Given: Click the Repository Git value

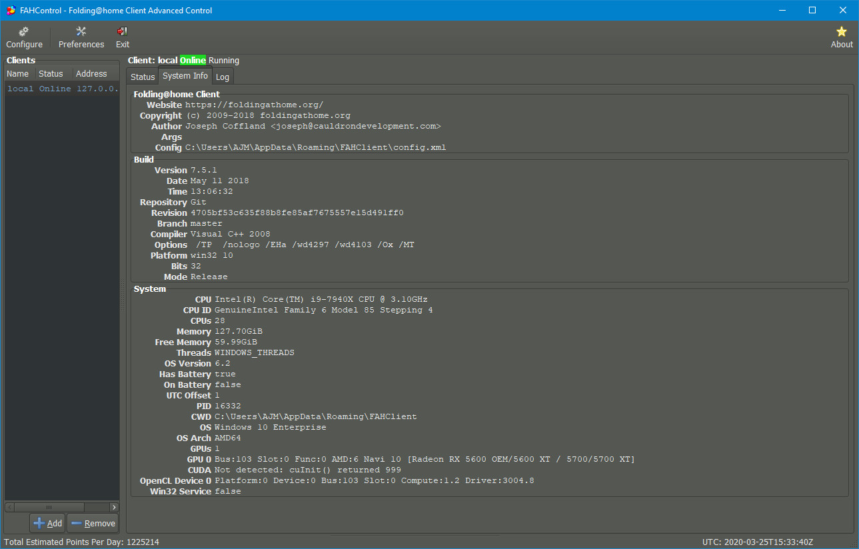Looking at the screenshot, I should (x=198, y=202).
